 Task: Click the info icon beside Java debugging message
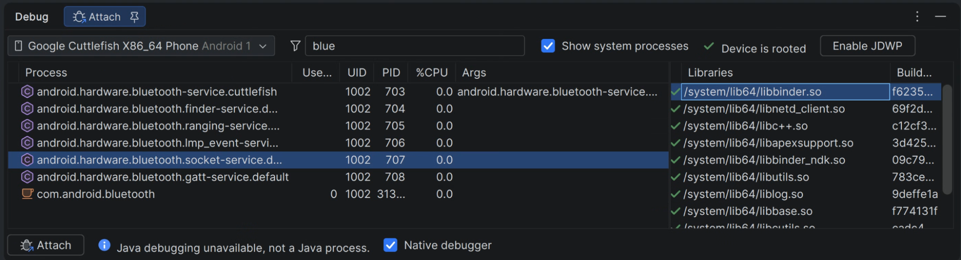click(x=104, y=245)
